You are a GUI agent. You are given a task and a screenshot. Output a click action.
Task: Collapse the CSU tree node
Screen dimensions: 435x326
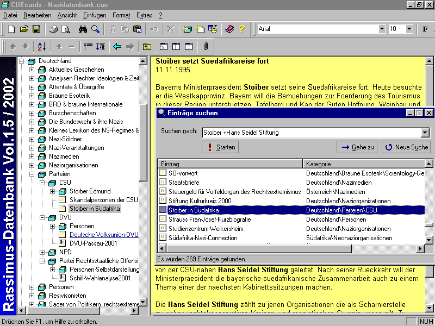coord(42,183)
